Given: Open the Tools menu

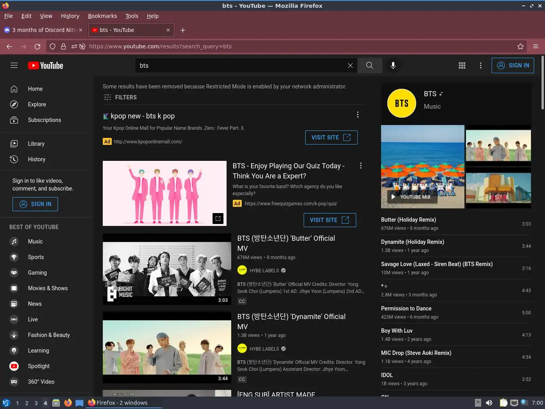Looking at the screenshot, I should click(132, 16).
